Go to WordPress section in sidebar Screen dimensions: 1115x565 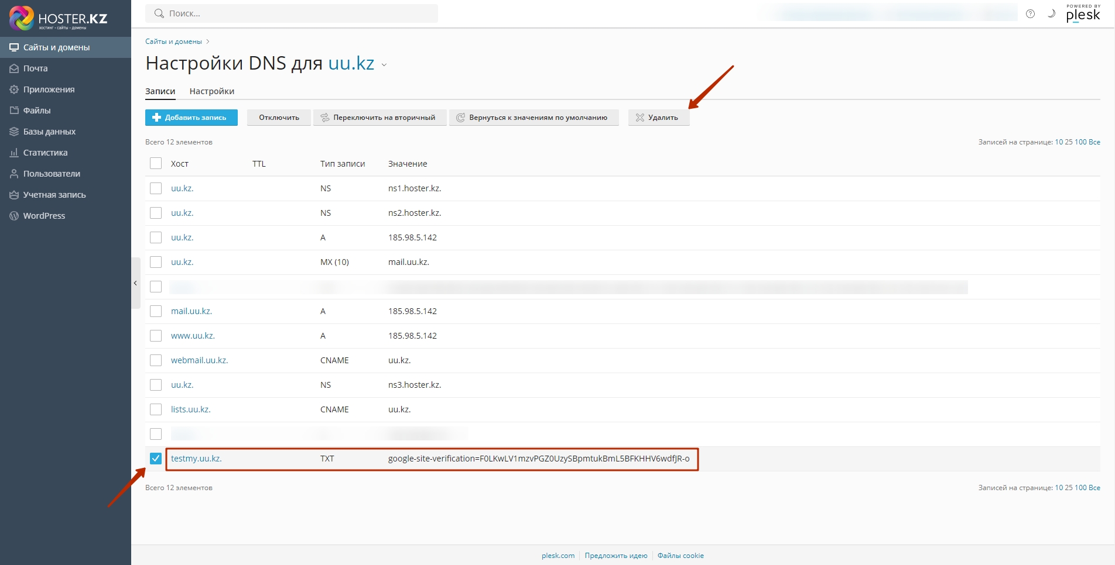(44, 216)
